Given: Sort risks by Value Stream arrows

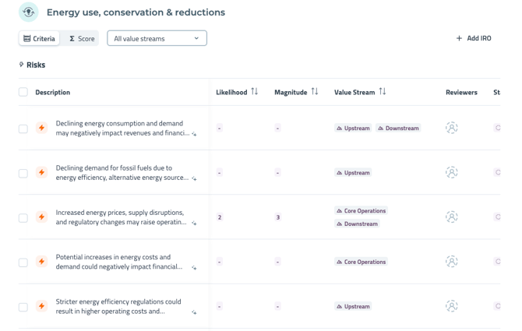Looking at the screenshot, I should coord(383,92).
